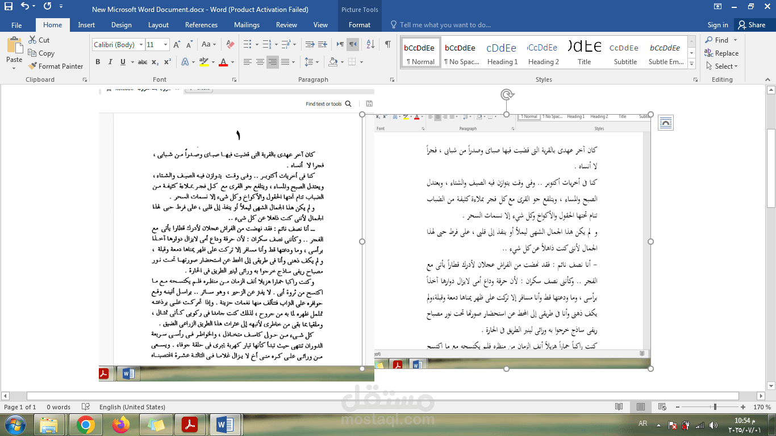Set left-to-right text direction
Viewport: 776px width, 436px height.
coord(340,45)
